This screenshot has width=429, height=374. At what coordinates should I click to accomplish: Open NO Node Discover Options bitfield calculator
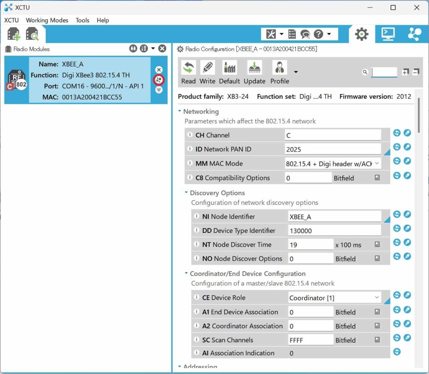point(377,258)
